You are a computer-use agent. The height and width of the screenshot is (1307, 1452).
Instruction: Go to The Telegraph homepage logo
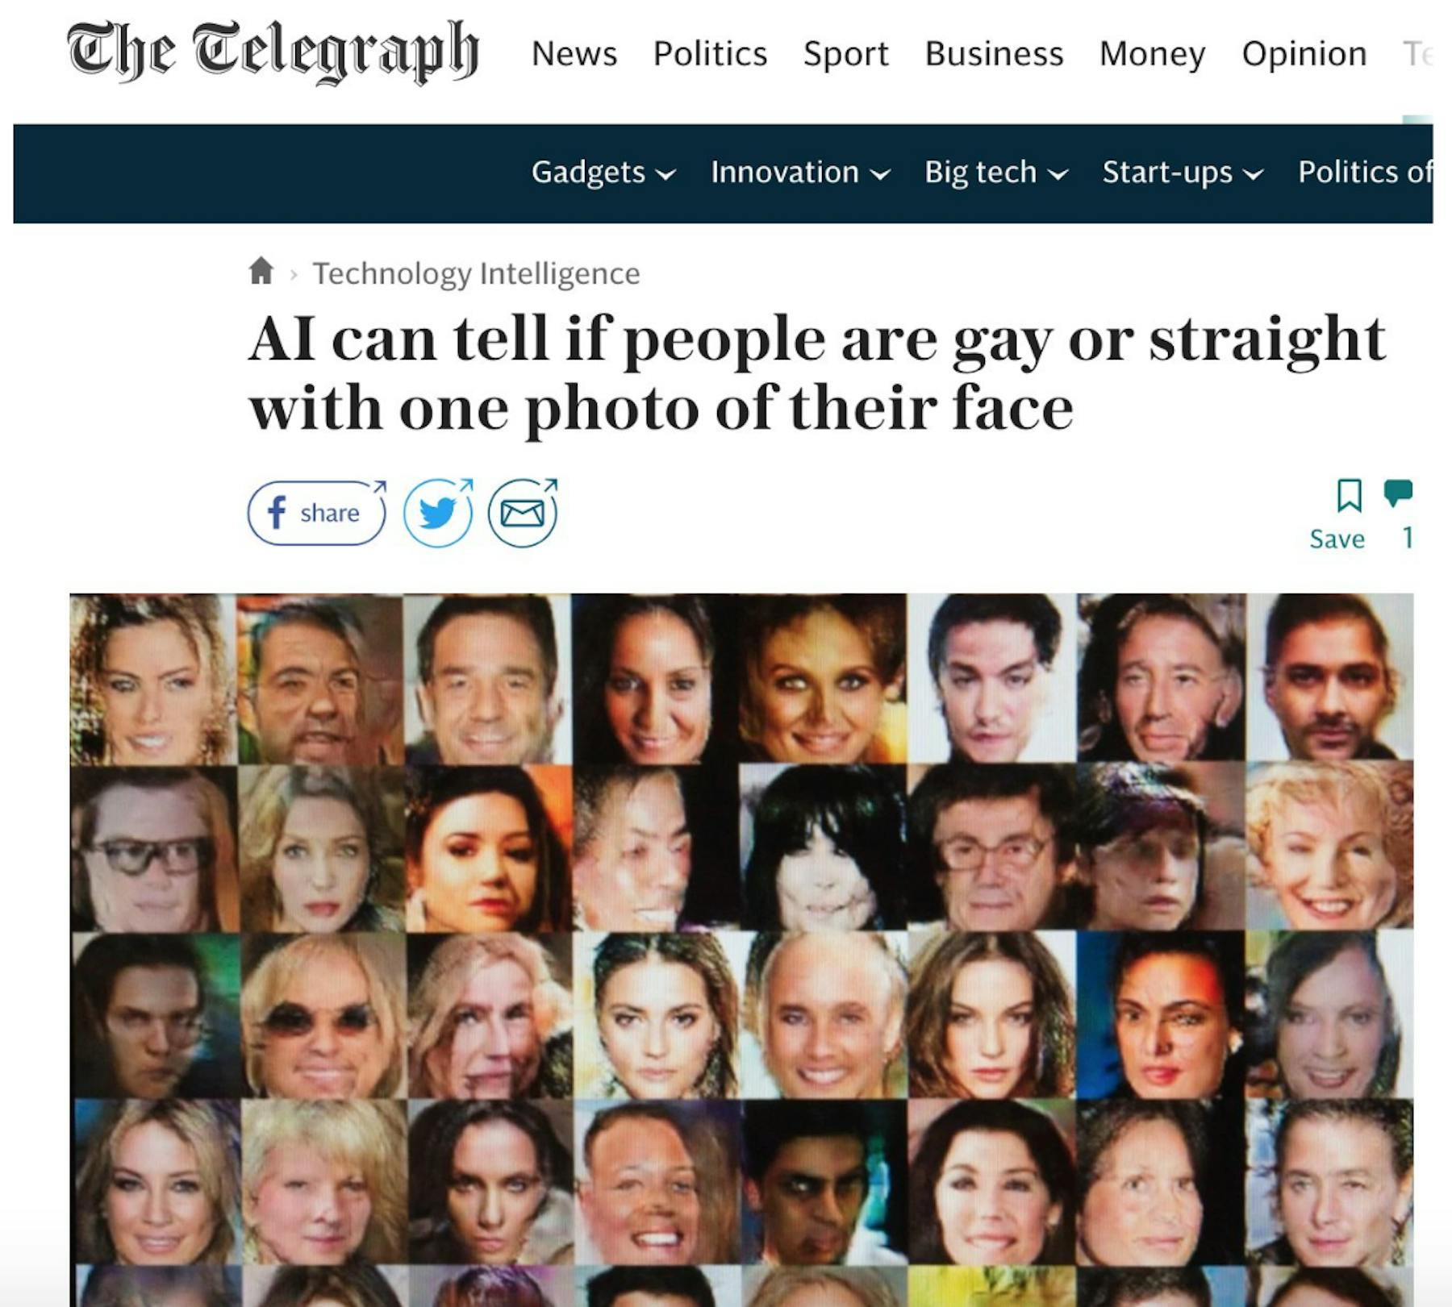(x=273, y=52)
